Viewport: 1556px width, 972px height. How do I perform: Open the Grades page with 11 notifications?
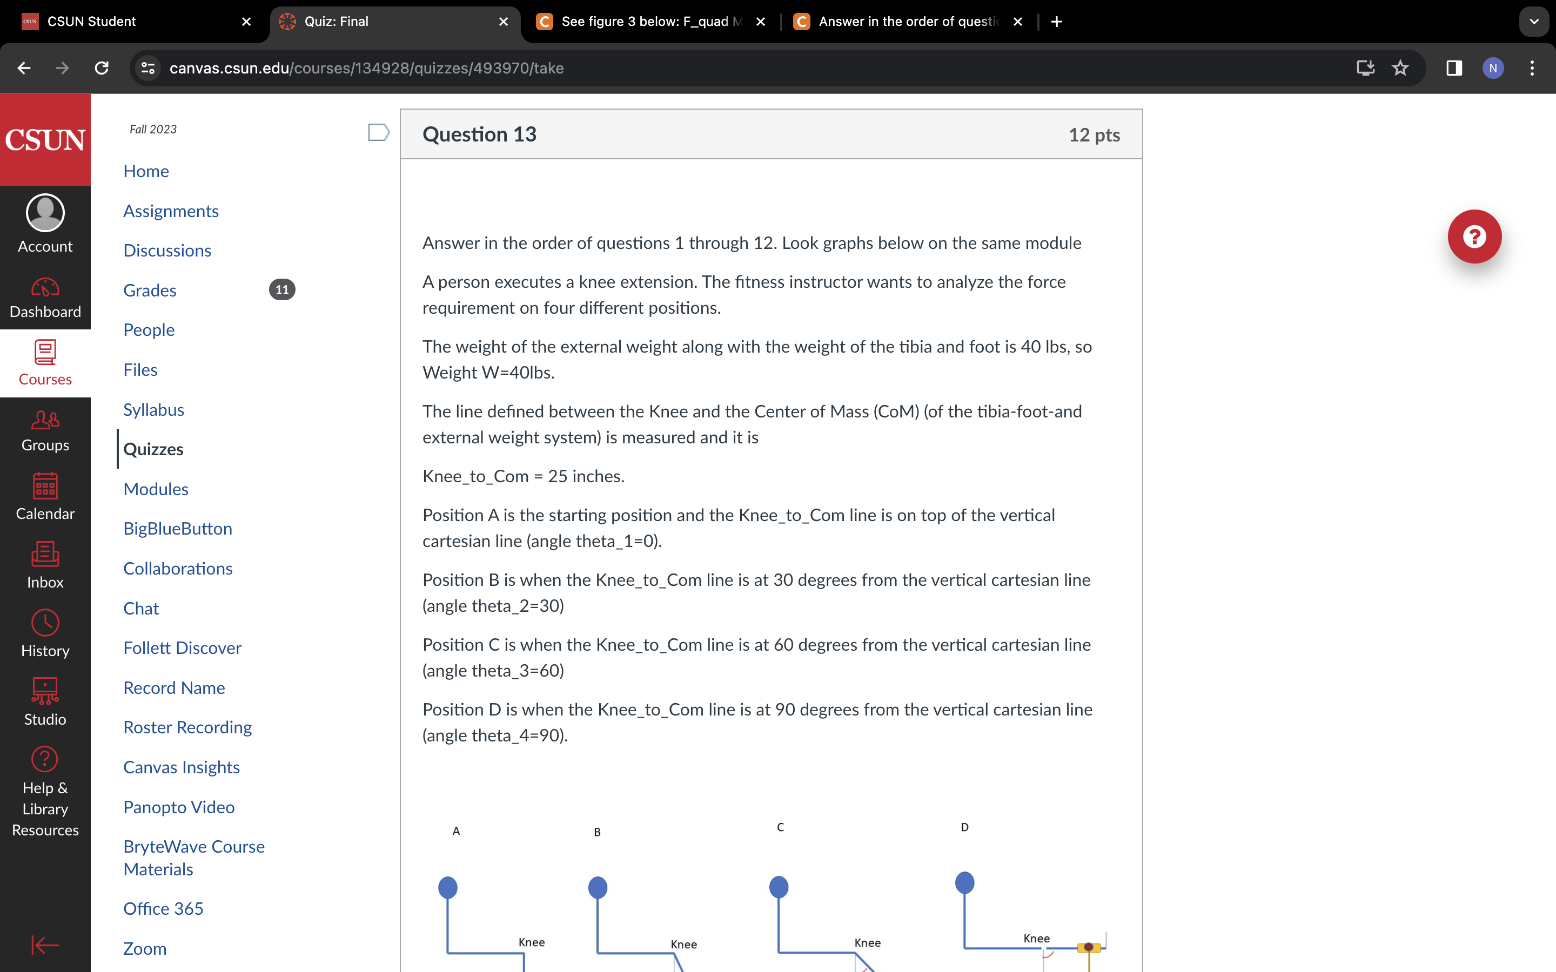(149, 290)
